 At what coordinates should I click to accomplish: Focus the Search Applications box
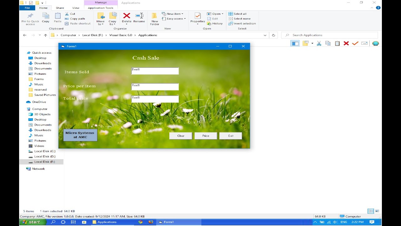(330, 35)
